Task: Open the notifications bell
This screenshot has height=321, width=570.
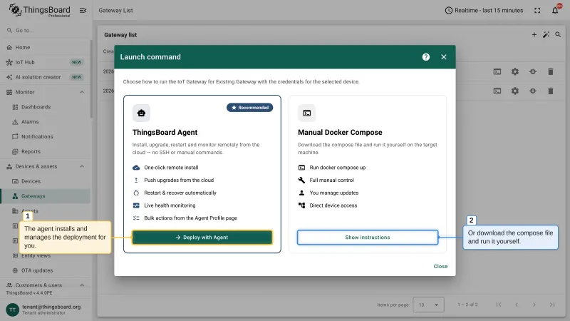Action: click(555, 11)
